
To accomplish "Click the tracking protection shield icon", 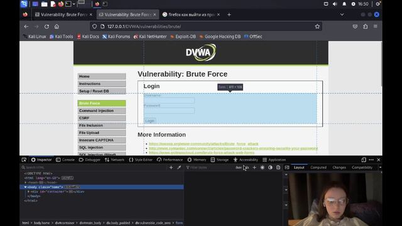I will click(95, 26).
